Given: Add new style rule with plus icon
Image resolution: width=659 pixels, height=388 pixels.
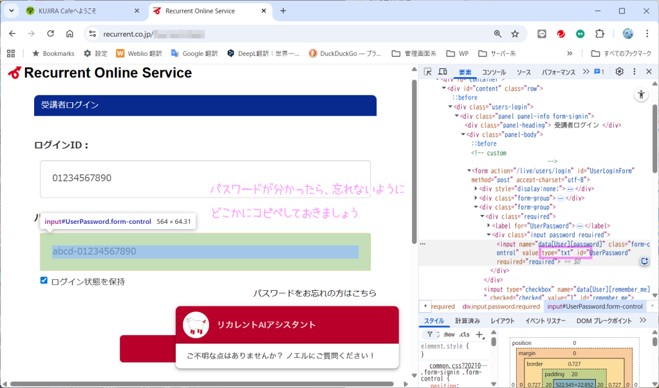Looking at the screenshot, I should pyautogui.click(x=479, y=335).
